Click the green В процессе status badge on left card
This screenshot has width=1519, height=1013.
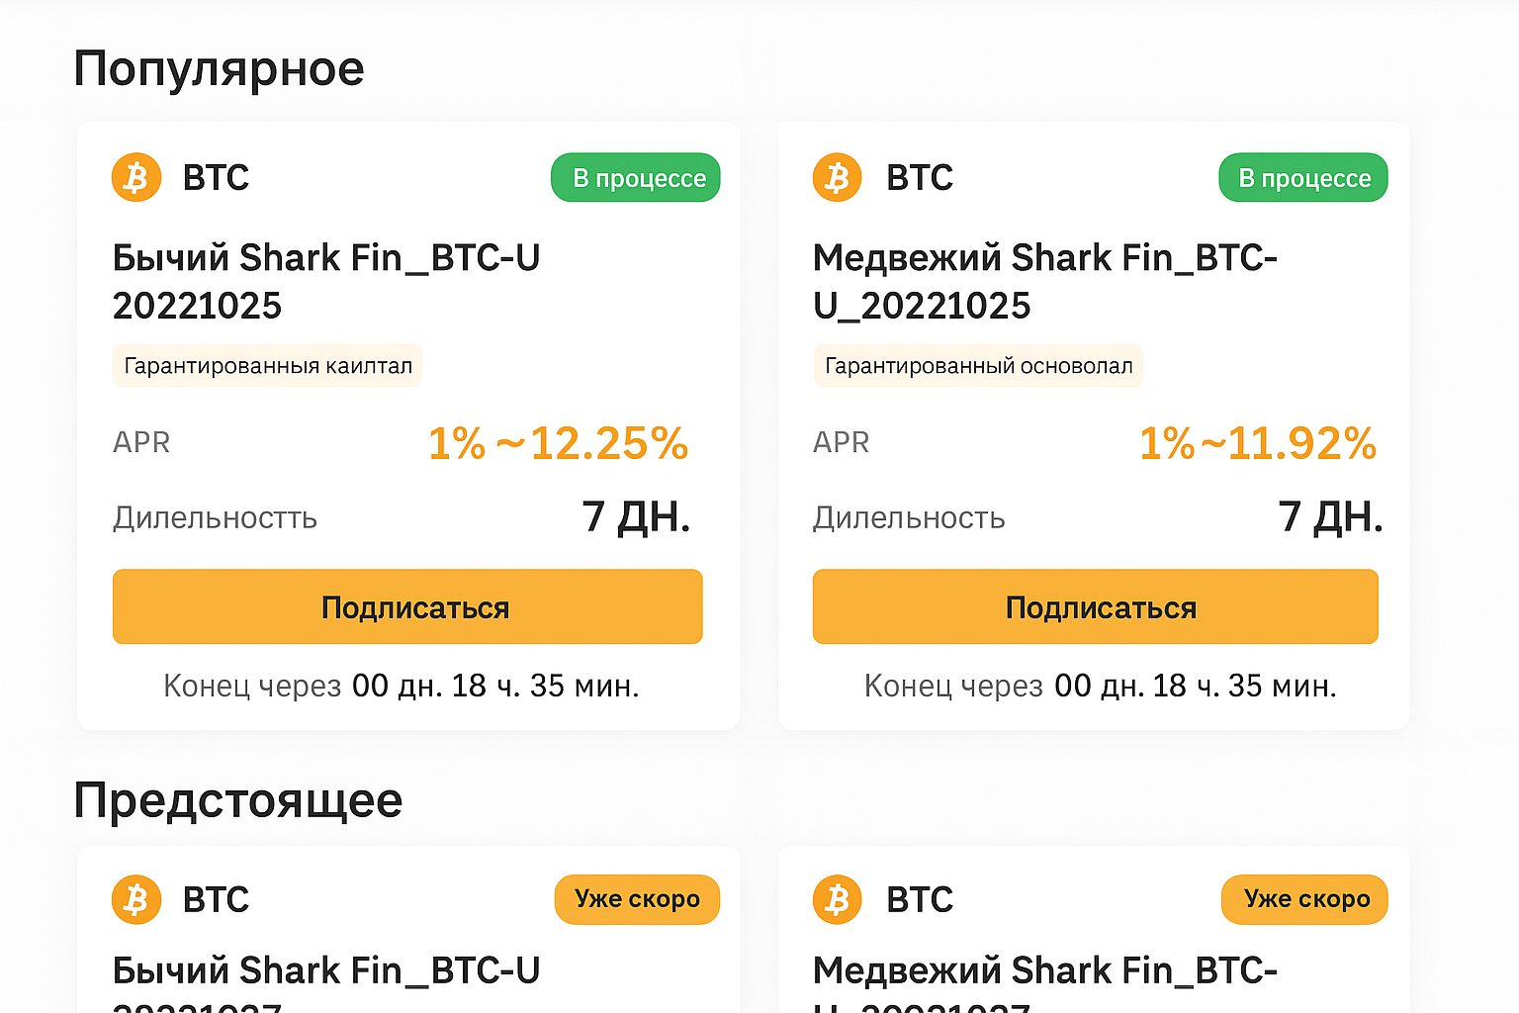[x=635, y=178]
